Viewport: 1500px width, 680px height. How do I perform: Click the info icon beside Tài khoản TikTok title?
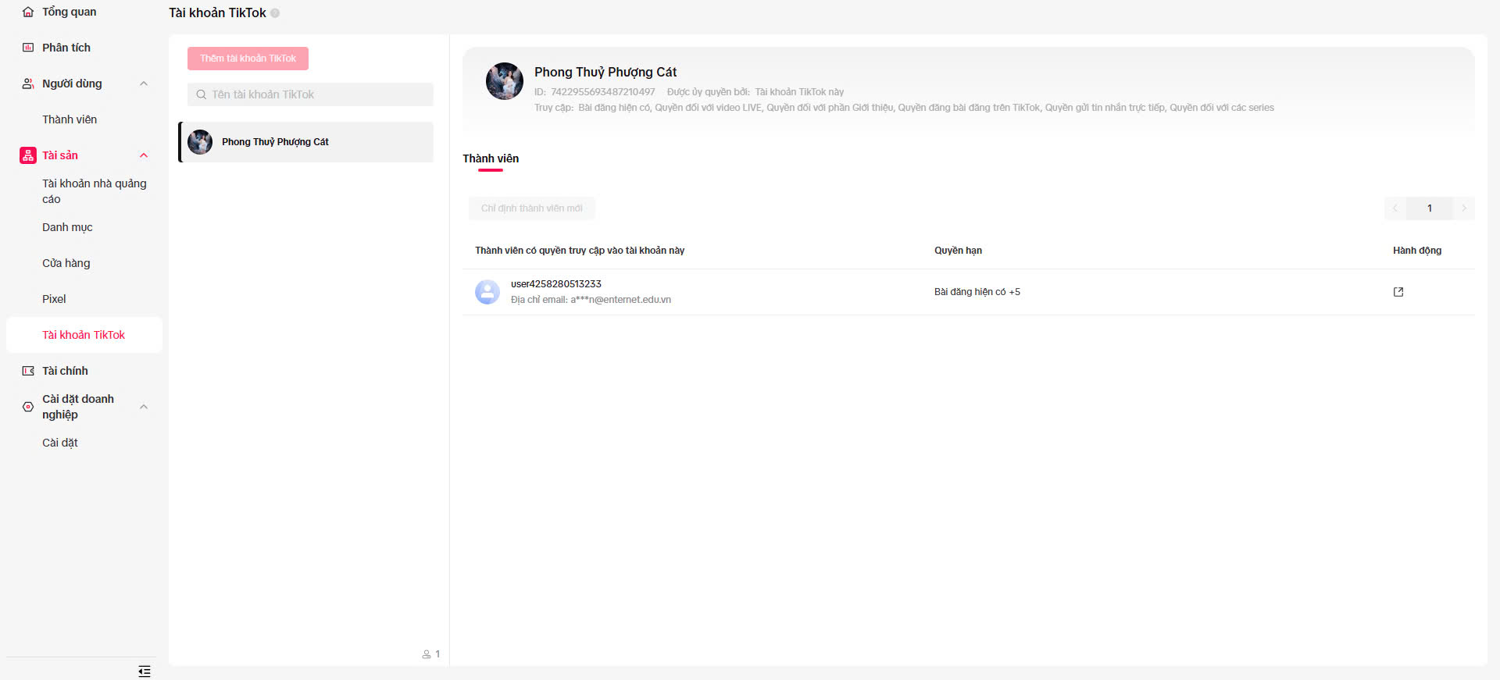click(275, 13)
